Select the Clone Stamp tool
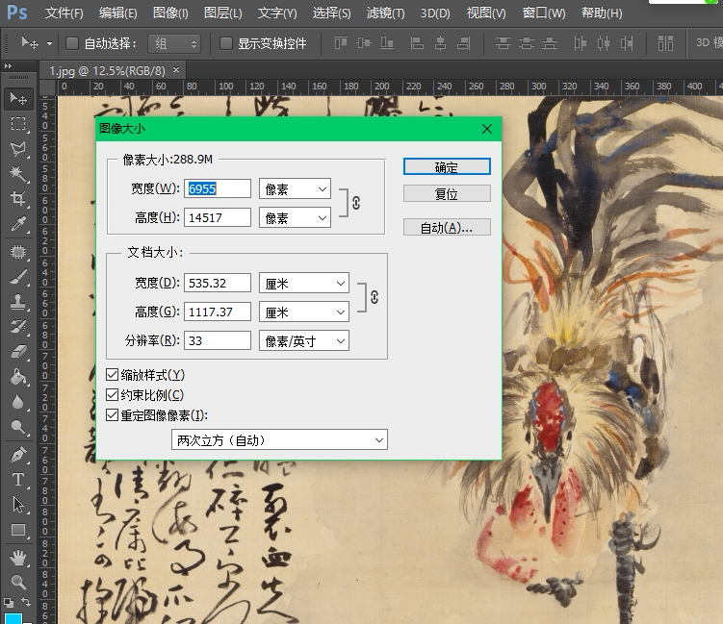 18,302
